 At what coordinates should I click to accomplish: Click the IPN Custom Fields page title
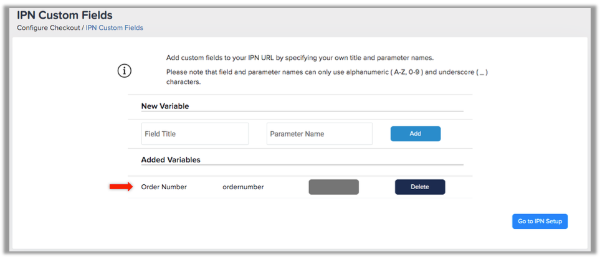65,16
